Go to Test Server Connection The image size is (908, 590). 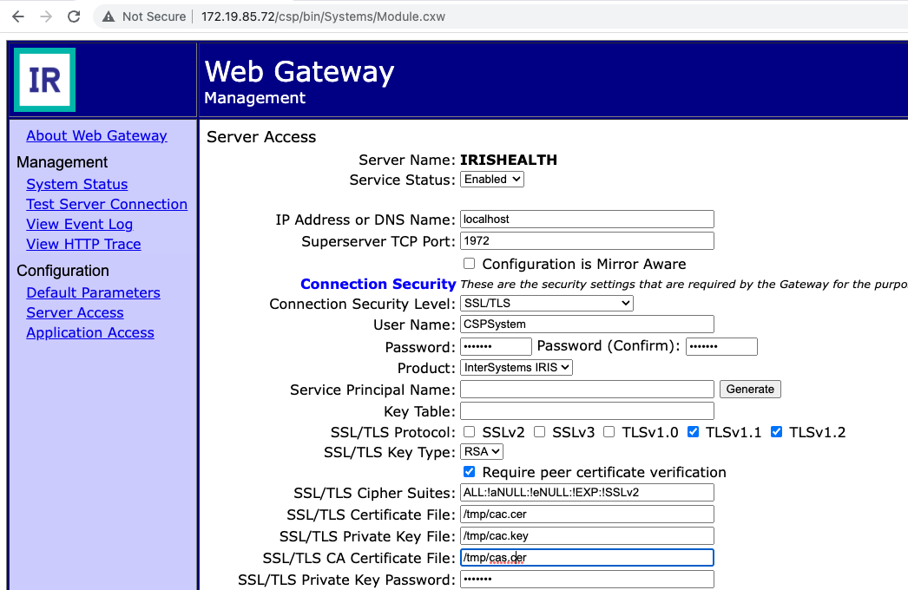[x=107, y=204]
